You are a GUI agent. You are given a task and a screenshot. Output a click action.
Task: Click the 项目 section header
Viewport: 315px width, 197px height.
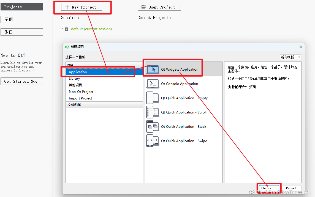pyautogui.click(x=104, y=65)
